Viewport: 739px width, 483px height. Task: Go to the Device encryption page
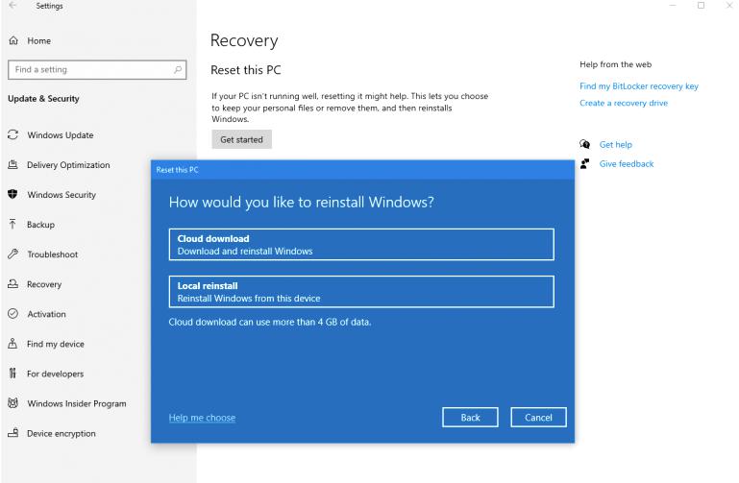[x=62, y=434]
